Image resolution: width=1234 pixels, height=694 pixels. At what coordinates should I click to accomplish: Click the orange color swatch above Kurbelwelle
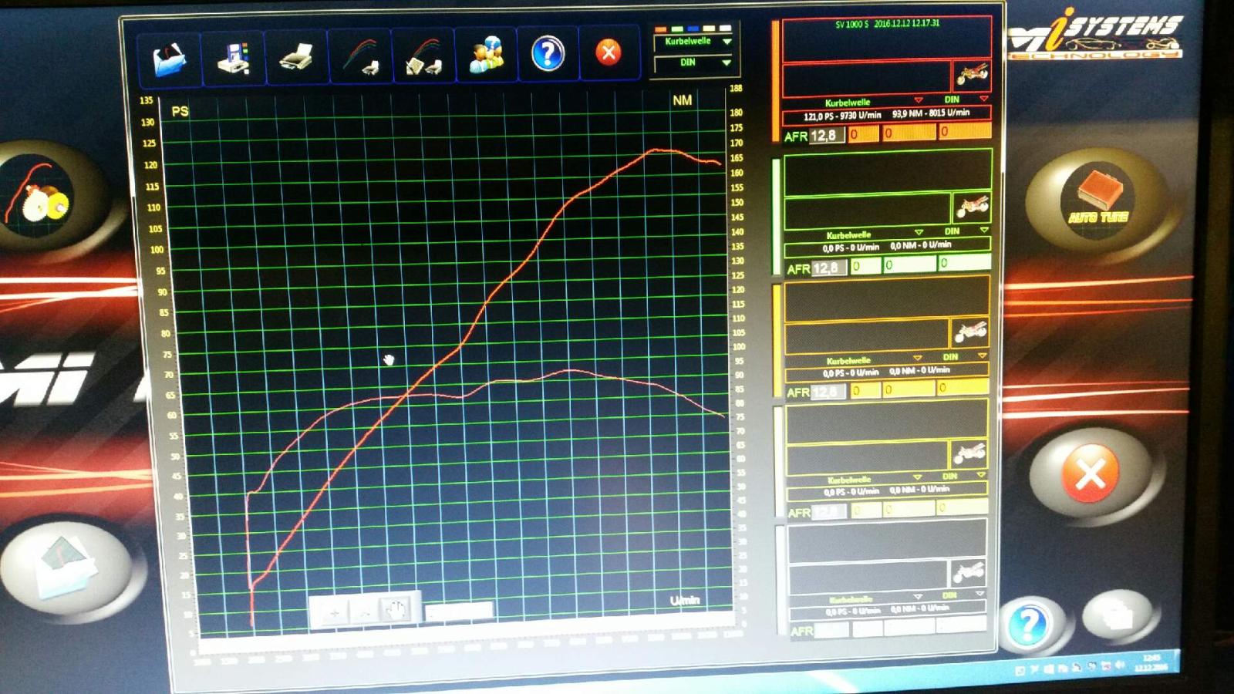click(x=660, y=29)
